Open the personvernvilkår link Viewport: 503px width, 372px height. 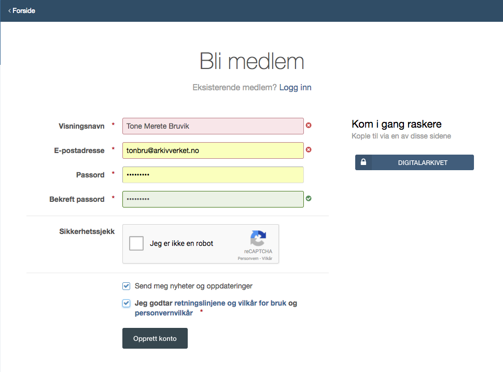coord(164,313)
